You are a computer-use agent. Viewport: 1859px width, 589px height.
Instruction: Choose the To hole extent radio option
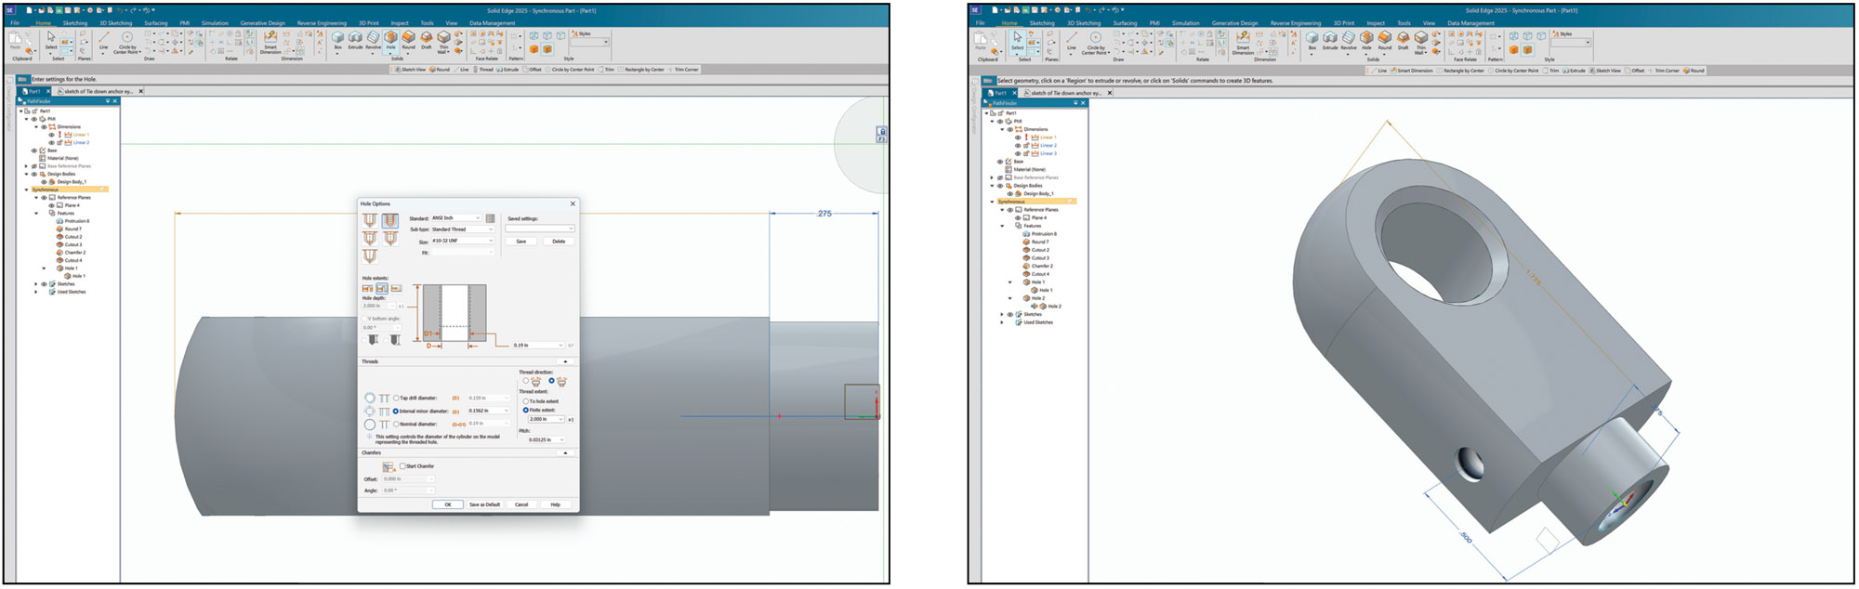pyautogui.click(x=526, y=401)
